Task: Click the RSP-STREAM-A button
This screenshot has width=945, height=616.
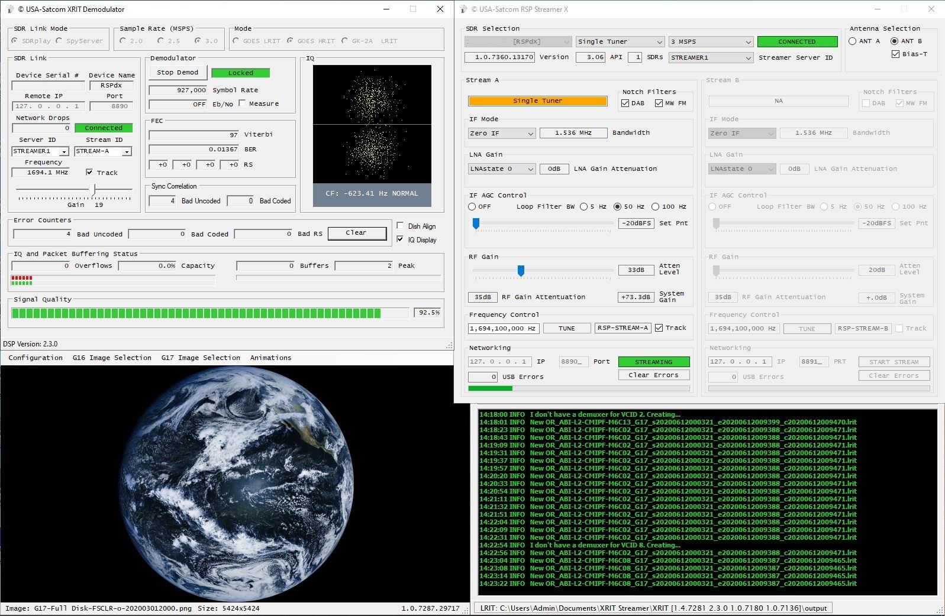Action: (623, 328)
